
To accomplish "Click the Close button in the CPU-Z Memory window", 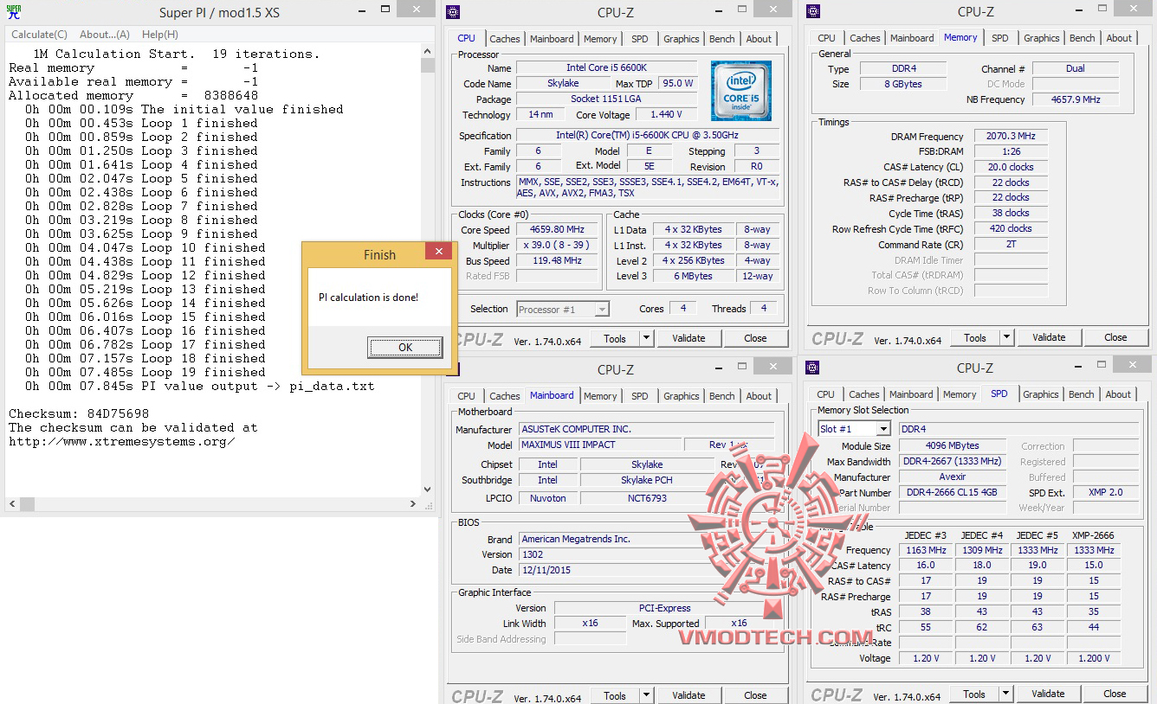I will [x=1115, y=337].
